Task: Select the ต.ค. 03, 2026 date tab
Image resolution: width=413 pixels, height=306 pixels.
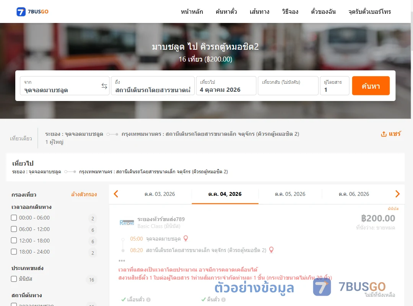Action: 159,194
